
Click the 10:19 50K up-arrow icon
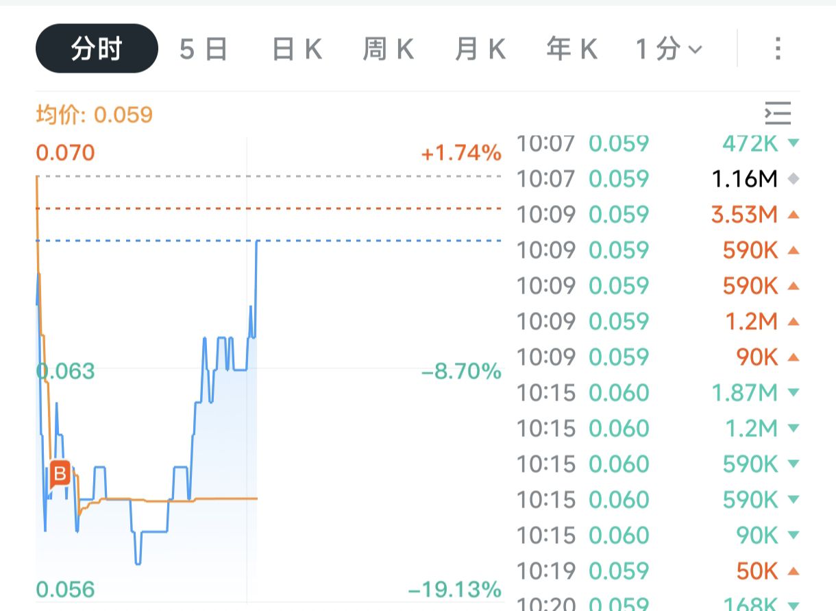coord(794,571)
